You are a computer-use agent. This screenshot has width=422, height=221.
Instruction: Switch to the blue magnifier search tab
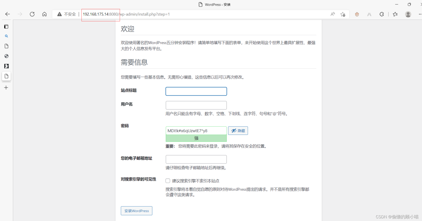point(6,36)
